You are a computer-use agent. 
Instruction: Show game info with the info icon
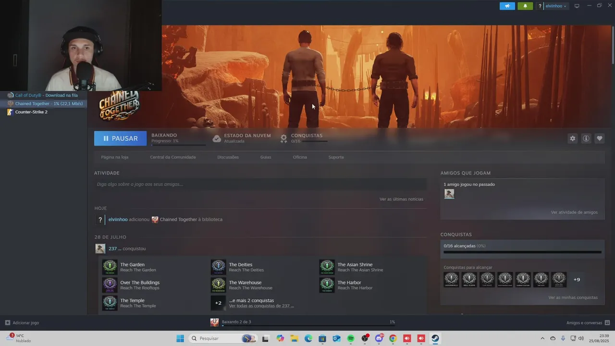pos(586,138)
